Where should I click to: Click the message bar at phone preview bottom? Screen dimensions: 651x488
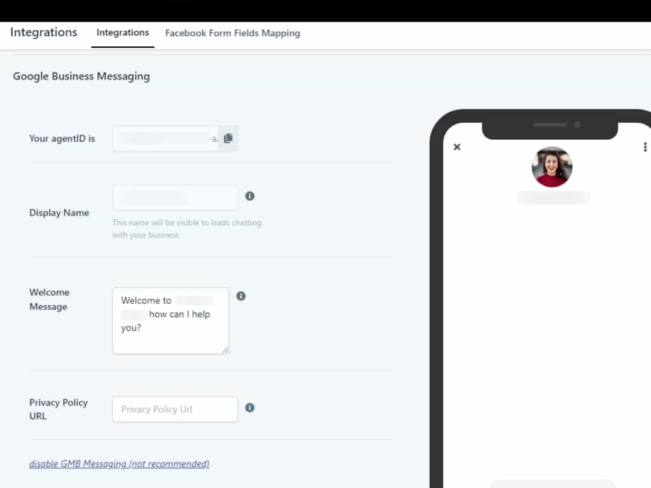click(x=553, y=484)
